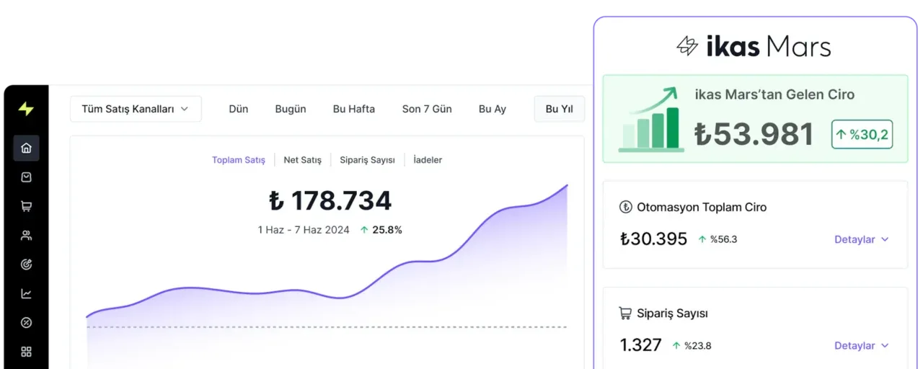The width and height of the screenshot is (923, 369).
Task: Click the ikas lightning bolt logo
Action: 26,110
